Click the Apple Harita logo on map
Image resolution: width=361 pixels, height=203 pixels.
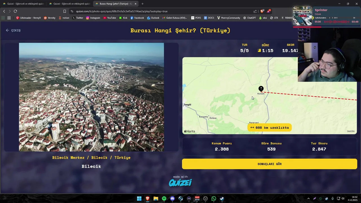[190, 131]
